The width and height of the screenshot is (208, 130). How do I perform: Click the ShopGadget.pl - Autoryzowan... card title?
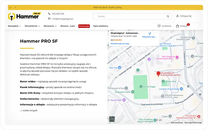point(125,33)
